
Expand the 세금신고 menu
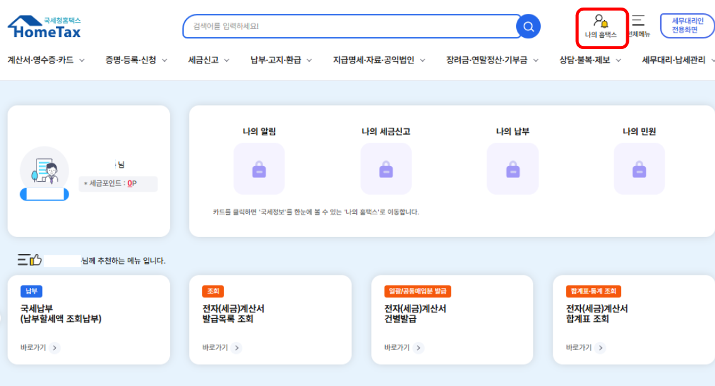(x=208, y=60)
